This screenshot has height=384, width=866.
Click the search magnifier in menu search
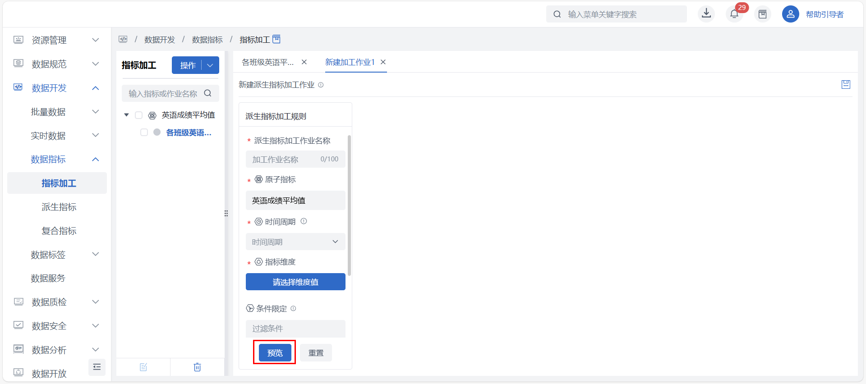coord(557,14)
